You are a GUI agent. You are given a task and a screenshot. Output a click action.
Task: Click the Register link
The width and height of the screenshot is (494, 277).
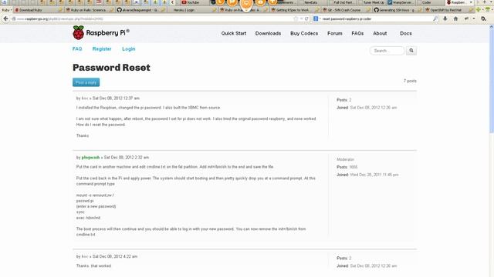(102, 49)
